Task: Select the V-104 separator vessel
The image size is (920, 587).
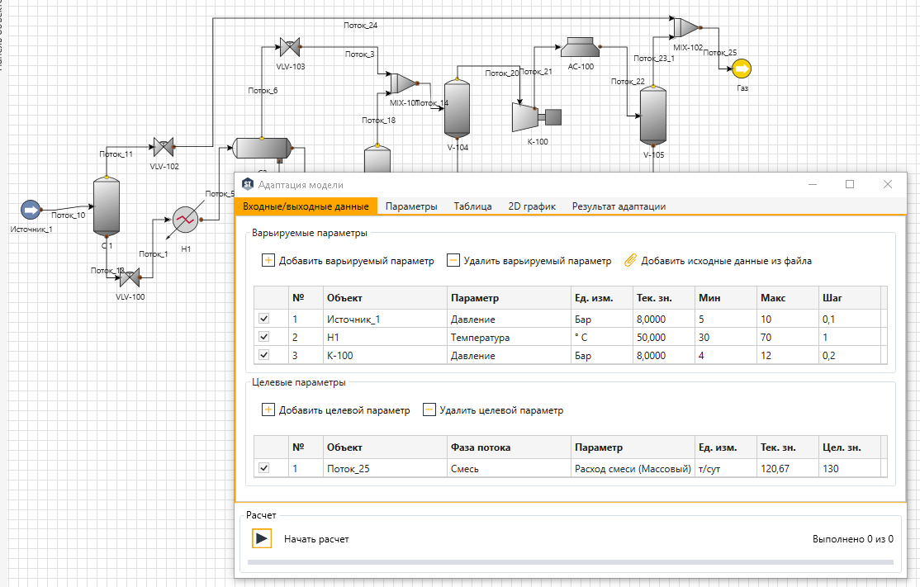Action: tap(457, 110)
